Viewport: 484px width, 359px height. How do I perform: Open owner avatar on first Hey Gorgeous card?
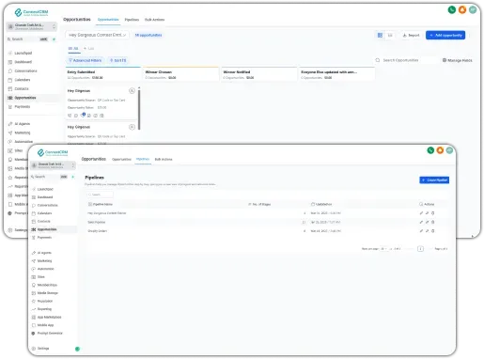(x=132, y=91)
